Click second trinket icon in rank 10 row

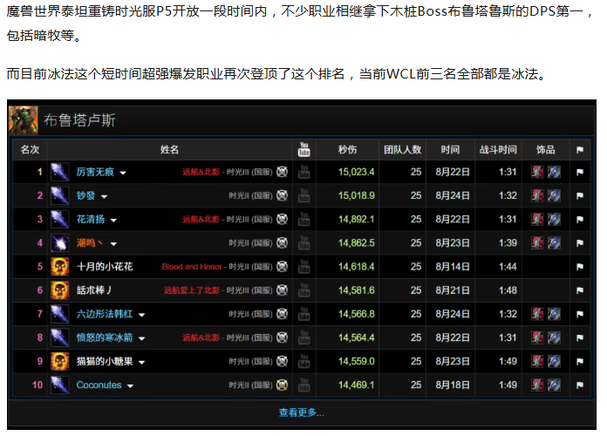[554, 385]
